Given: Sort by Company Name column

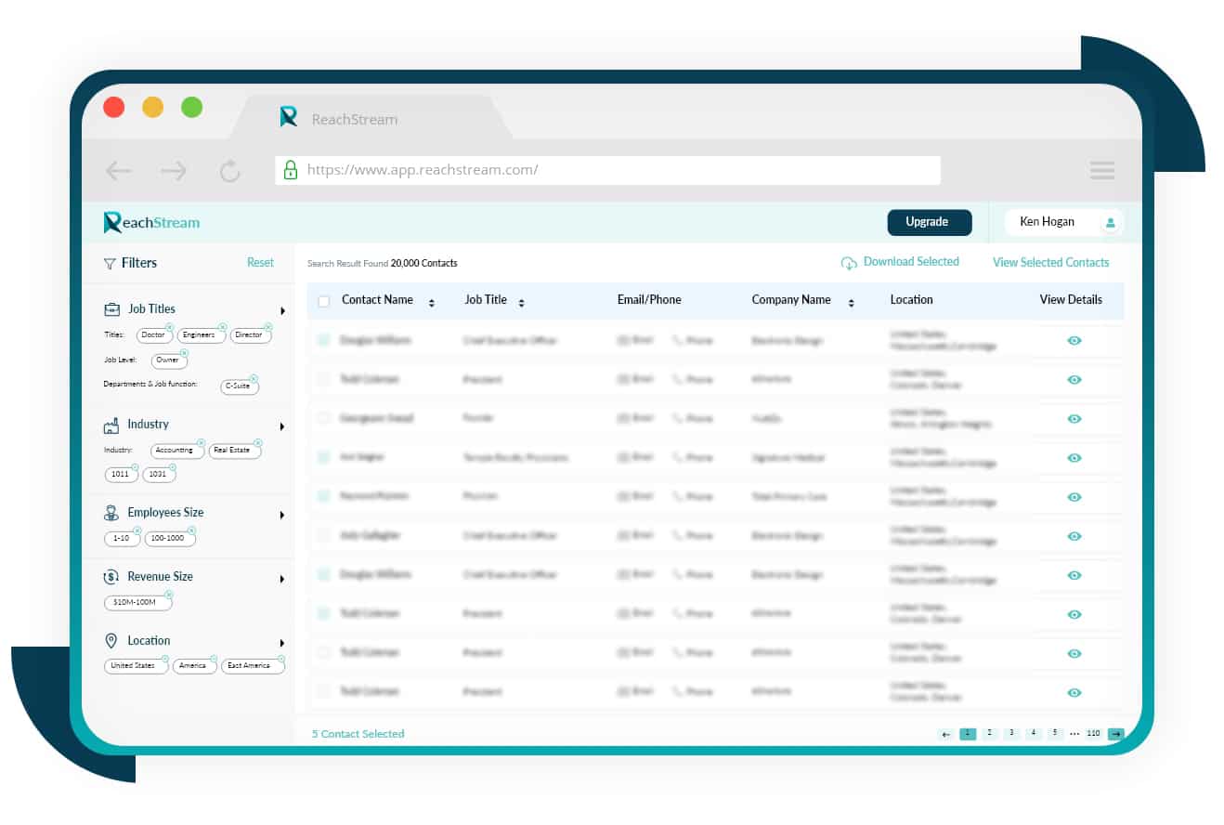Looking at the screenshot, I should click(852, 303).
